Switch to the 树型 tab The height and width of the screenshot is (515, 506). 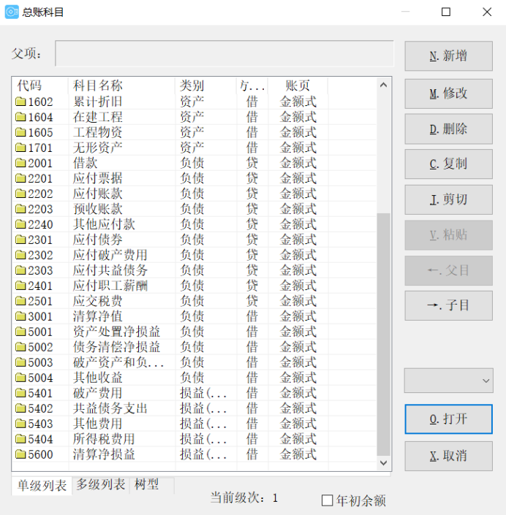146,485
